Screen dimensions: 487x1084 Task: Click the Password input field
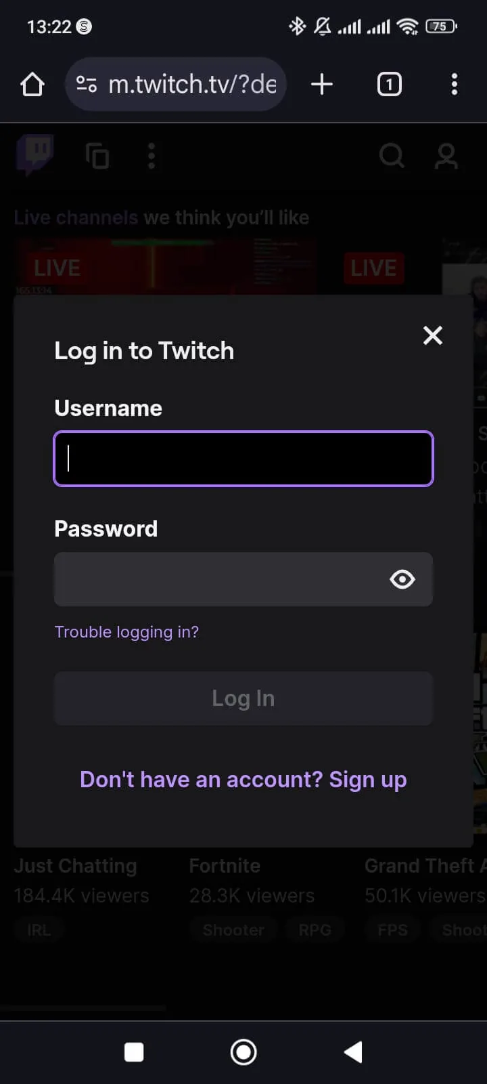tap(220, 579)
